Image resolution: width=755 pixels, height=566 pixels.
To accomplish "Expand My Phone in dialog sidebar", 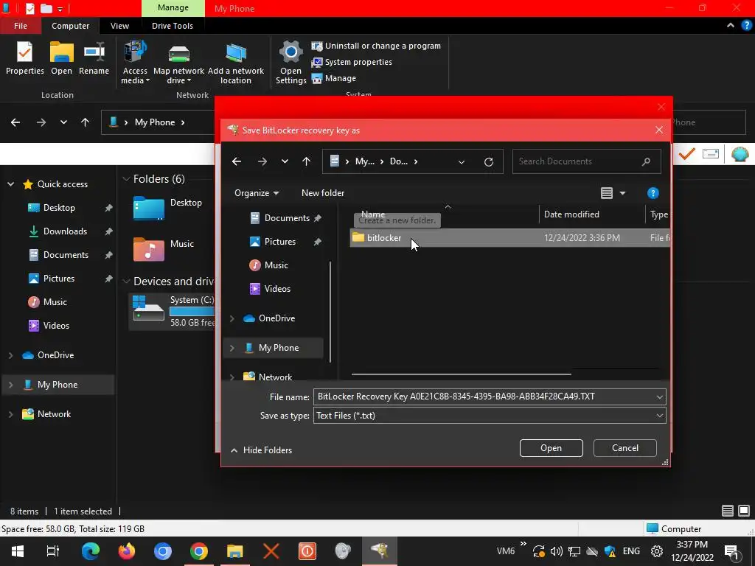I will click(232, 348).
